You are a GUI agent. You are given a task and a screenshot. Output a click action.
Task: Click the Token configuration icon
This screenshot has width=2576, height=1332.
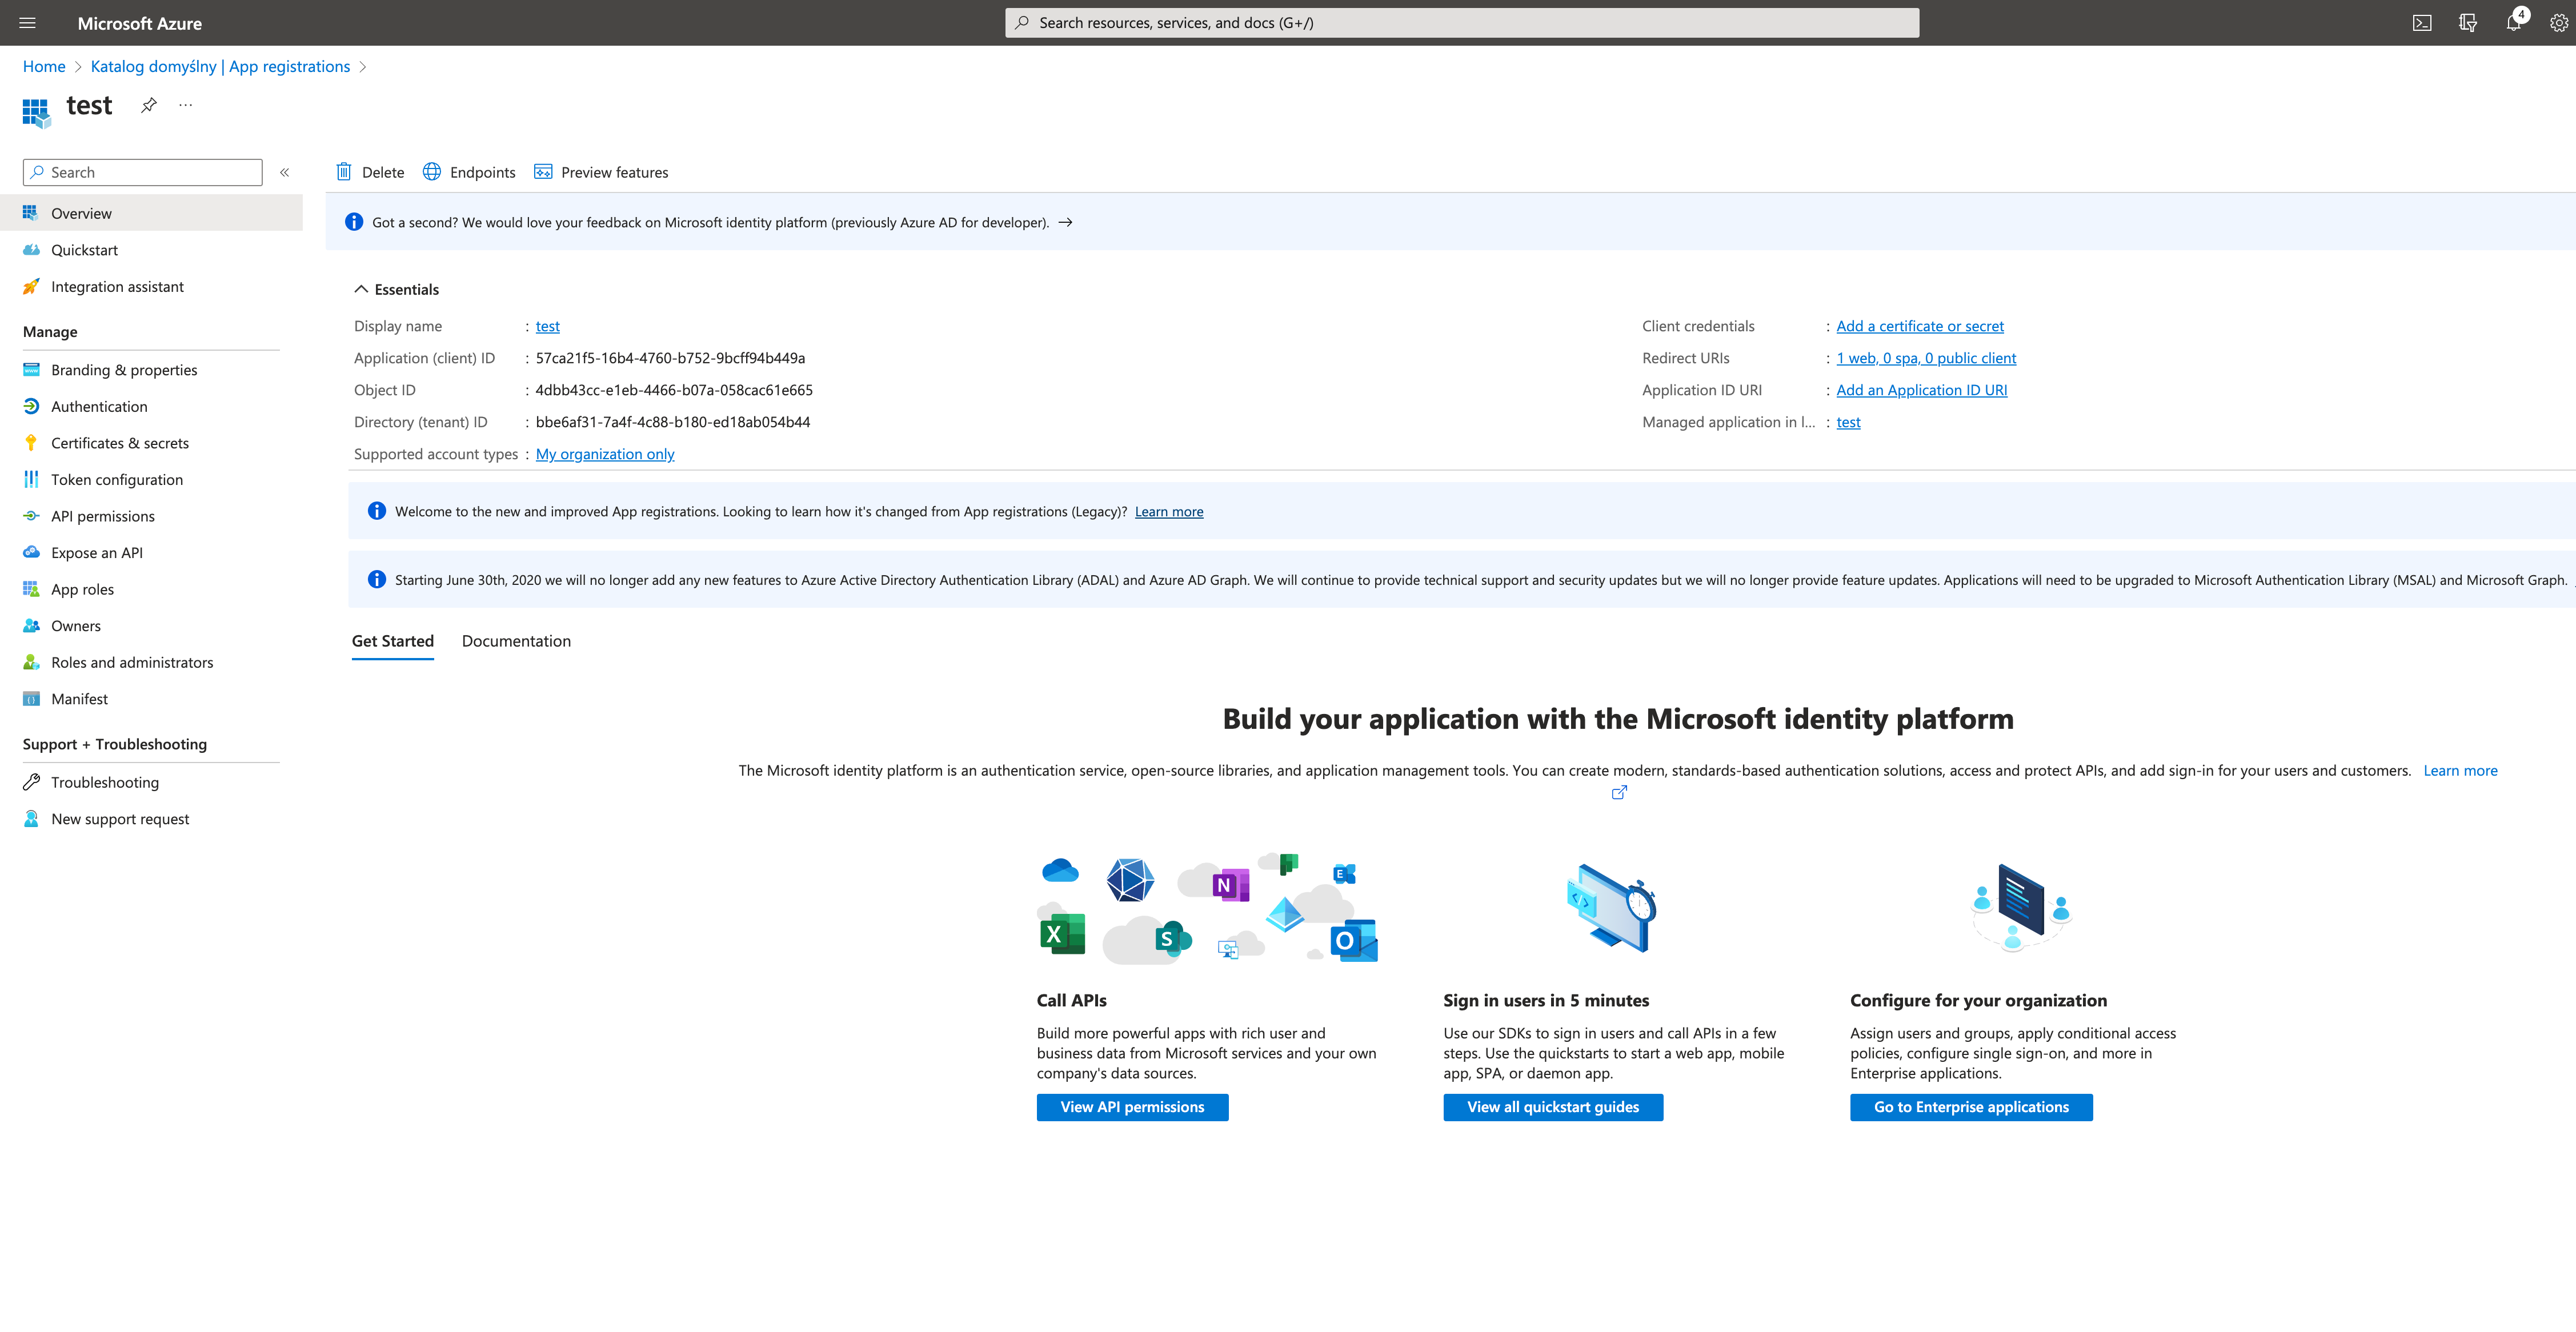pos(32,480)
